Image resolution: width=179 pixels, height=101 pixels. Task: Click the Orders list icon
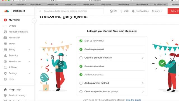coord(5,26)
